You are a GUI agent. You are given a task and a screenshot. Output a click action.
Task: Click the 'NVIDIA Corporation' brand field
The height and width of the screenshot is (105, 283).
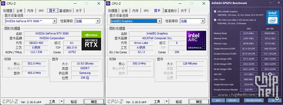(52, 38)
